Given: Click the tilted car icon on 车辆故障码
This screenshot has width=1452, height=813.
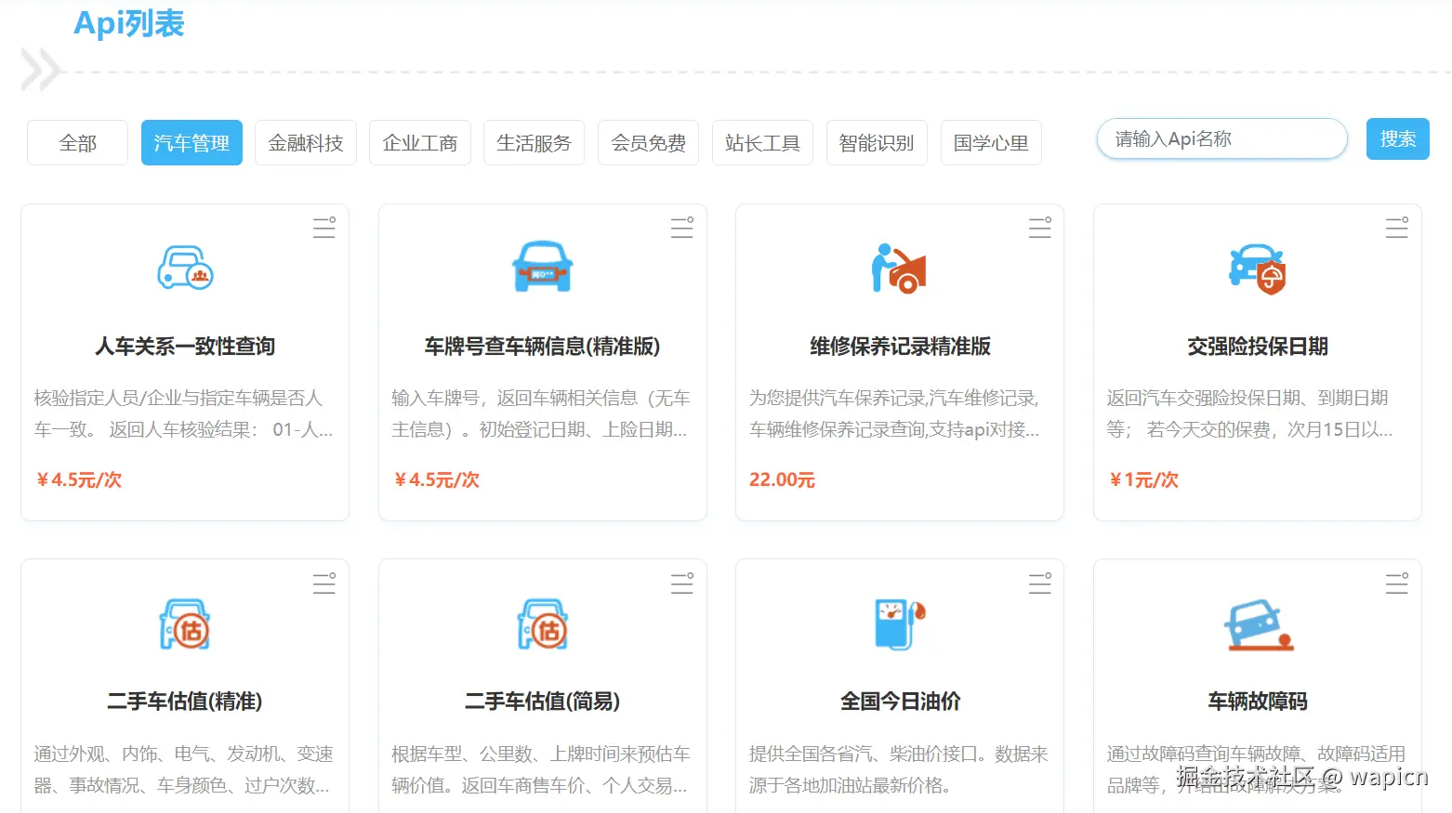Looking at the screenshot, I should point(1257,624).
